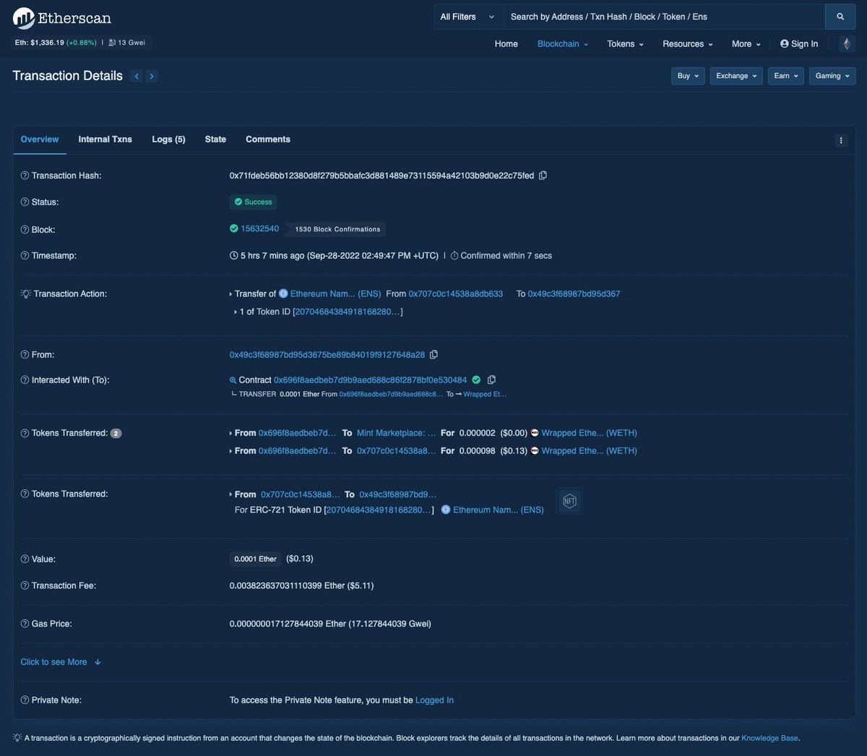
Task: Open the All Filters dropdown
Action: click(x=467, y=16)
